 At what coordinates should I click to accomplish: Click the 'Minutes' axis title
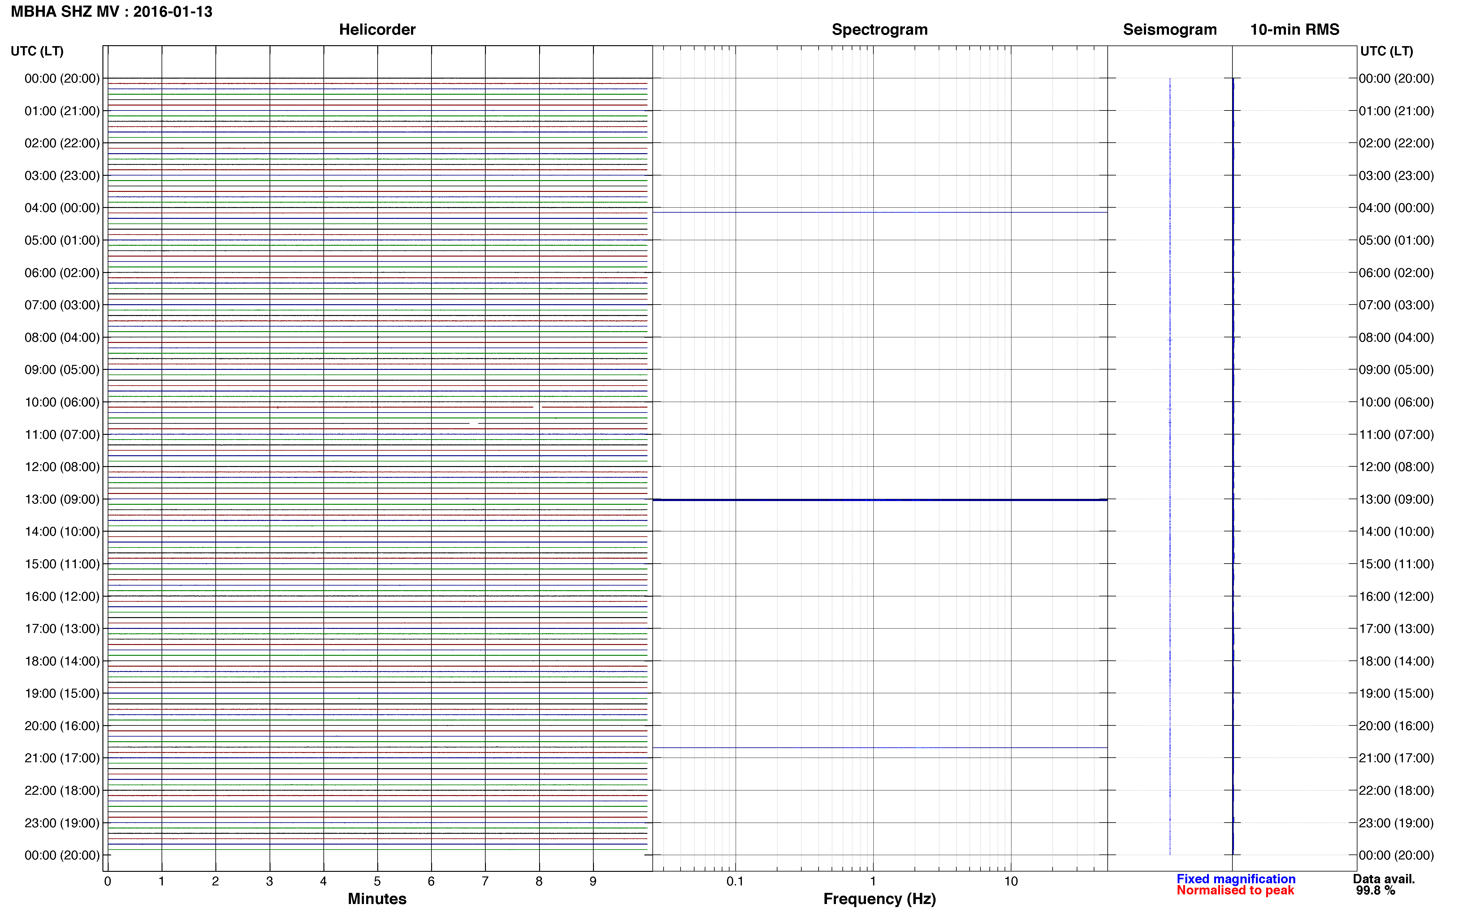(x=377, y=899)
